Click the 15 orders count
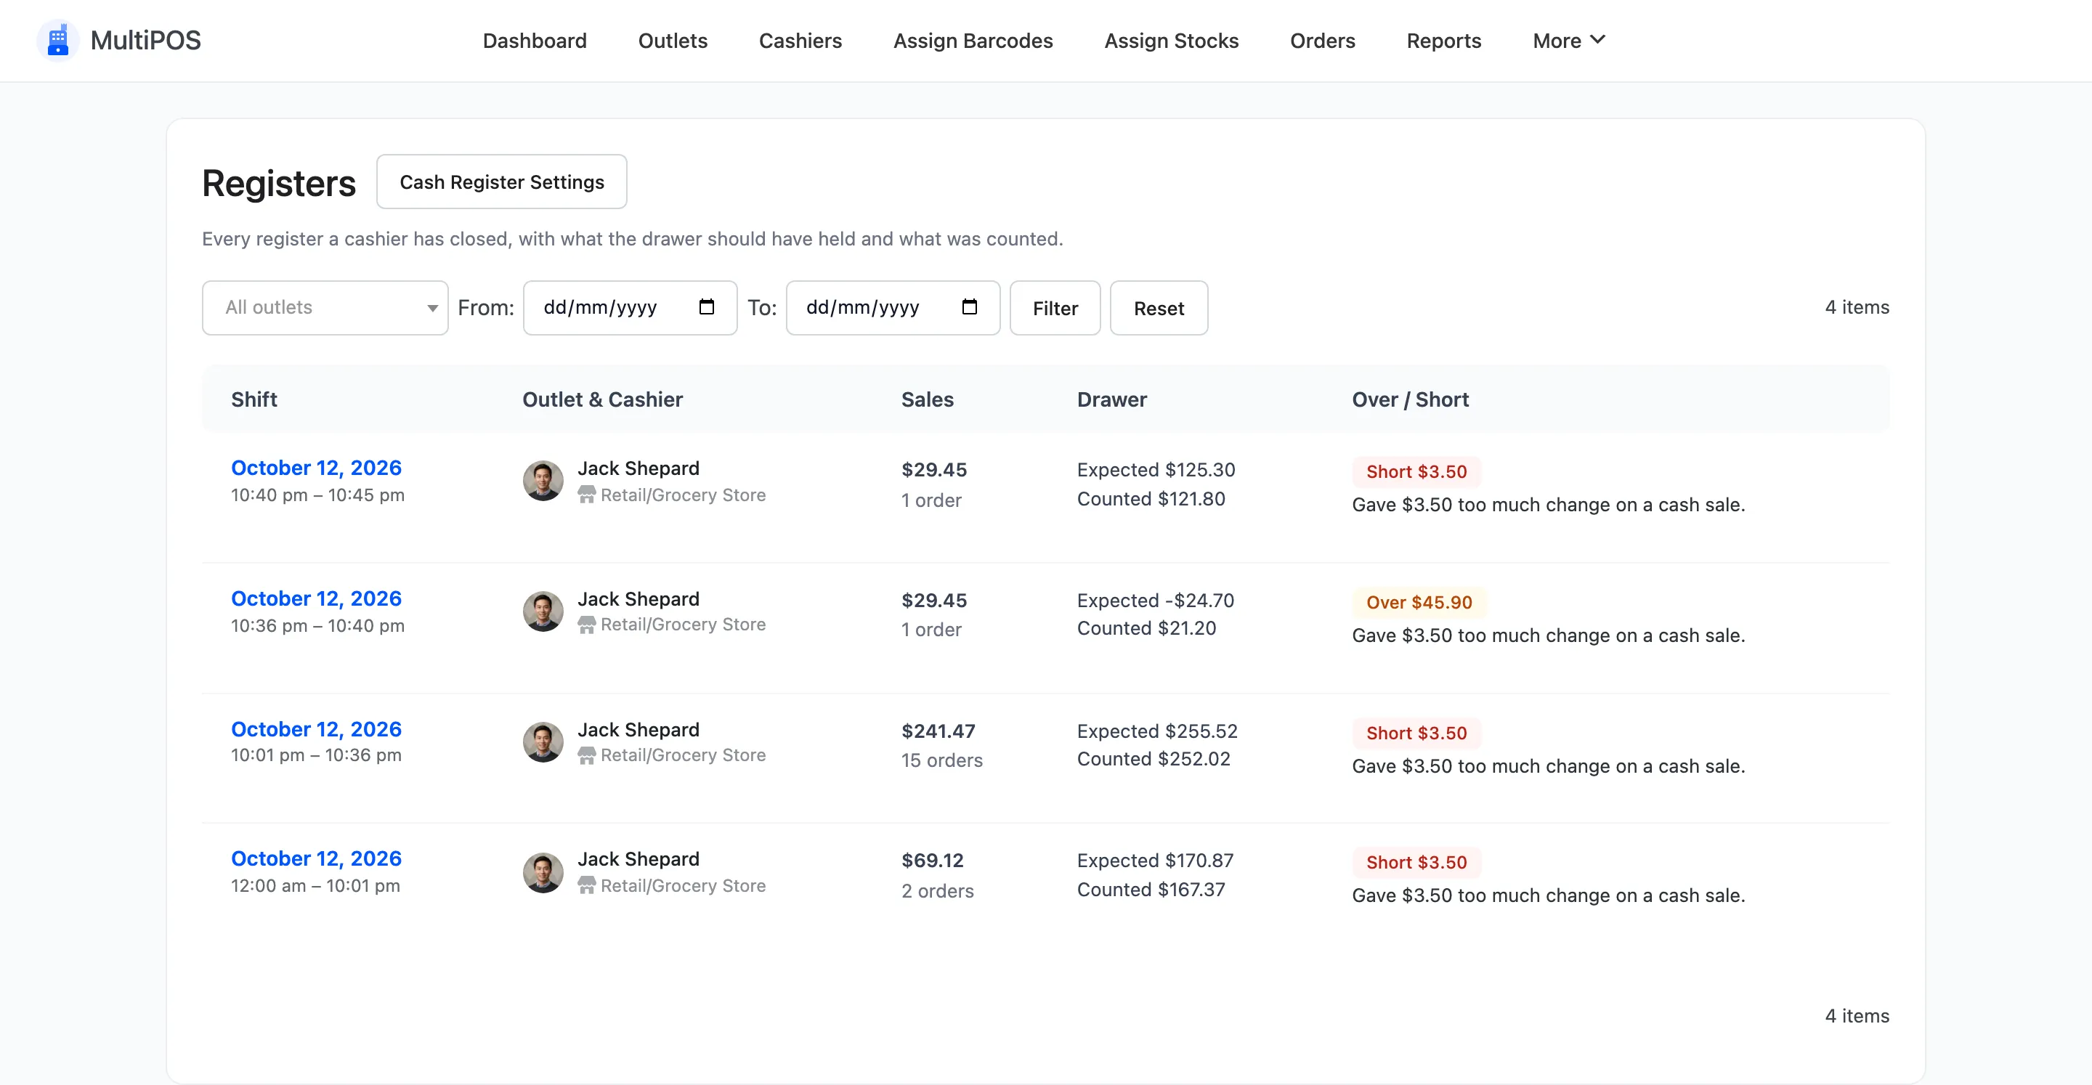The width and height of the screenshot is (2092, 1085). 942,760
